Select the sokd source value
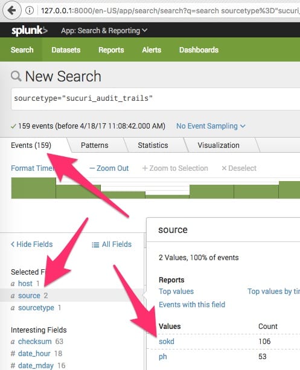Viewport: 300px width, 370px height. pyautogui.click(x=167, y=342)
